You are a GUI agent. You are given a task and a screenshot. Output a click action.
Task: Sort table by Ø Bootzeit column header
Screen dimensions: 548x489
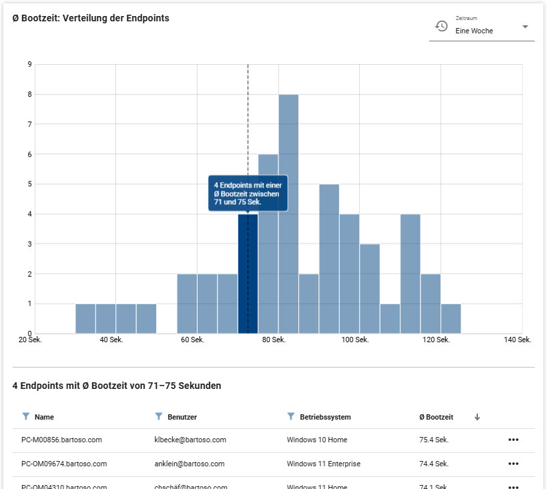tap(436, 417)
